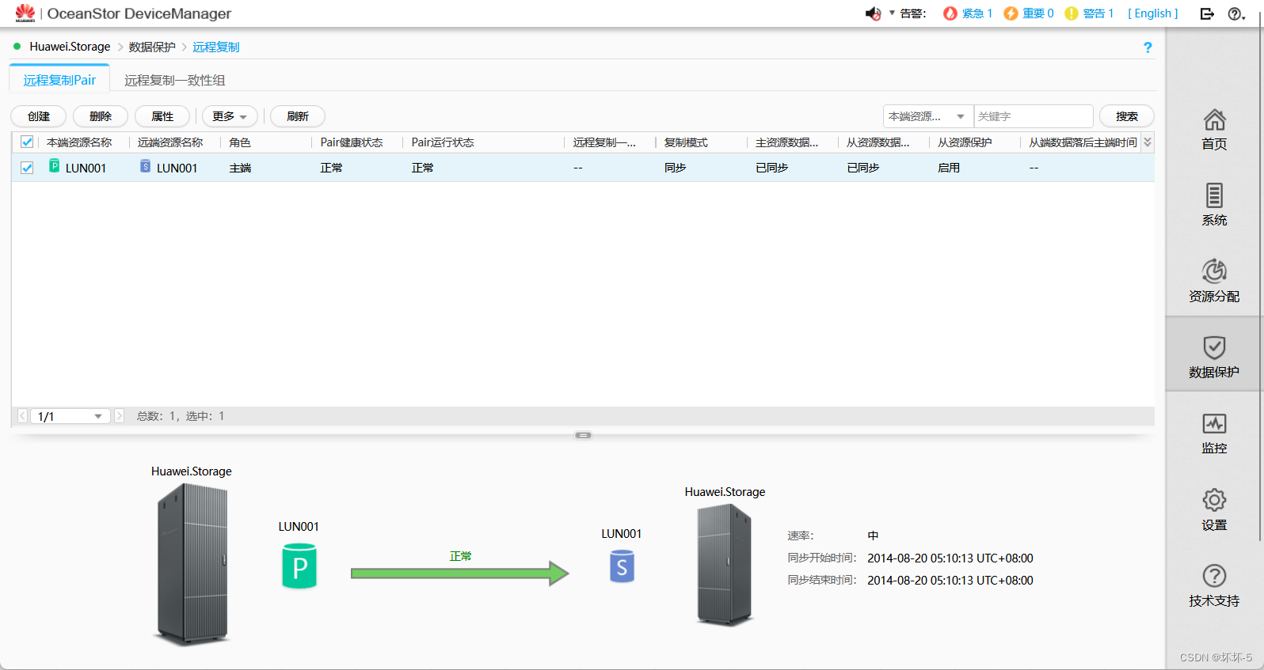Select the 远程复制Pair tab
The image size is (1264, 670).
tap(59, 80)
